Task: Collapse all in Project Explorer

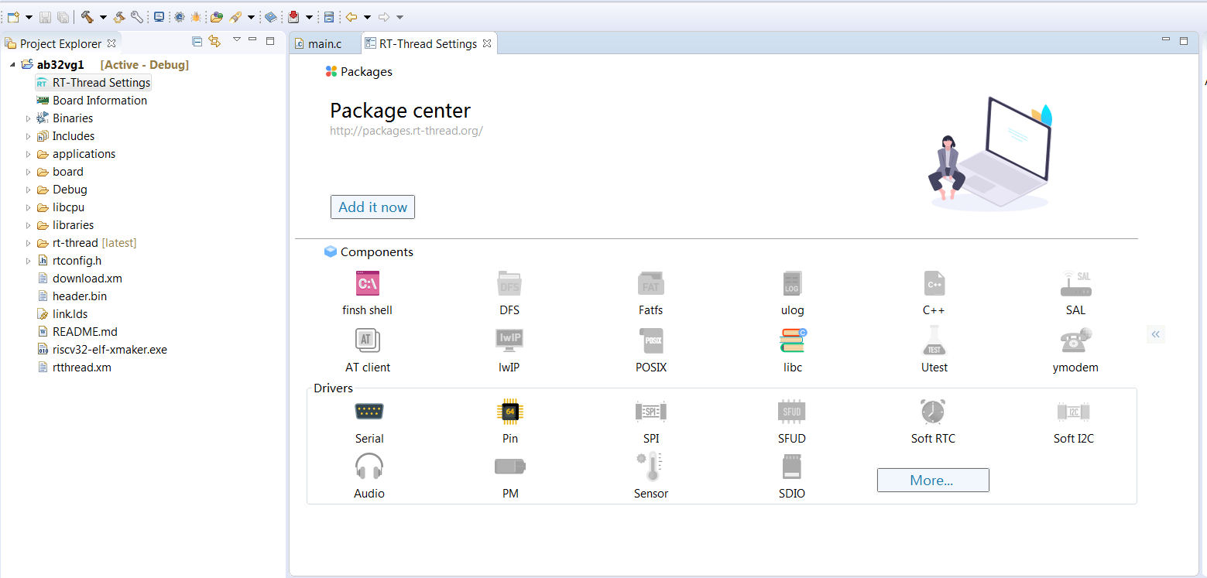Action: pos(197,41)
